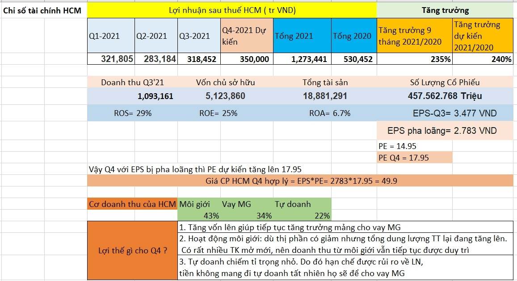Select the '1. Tăng vốn lên giúp' line
Image resolution: width=517 pixels, height=281 pixels.
tap(290, 227)
